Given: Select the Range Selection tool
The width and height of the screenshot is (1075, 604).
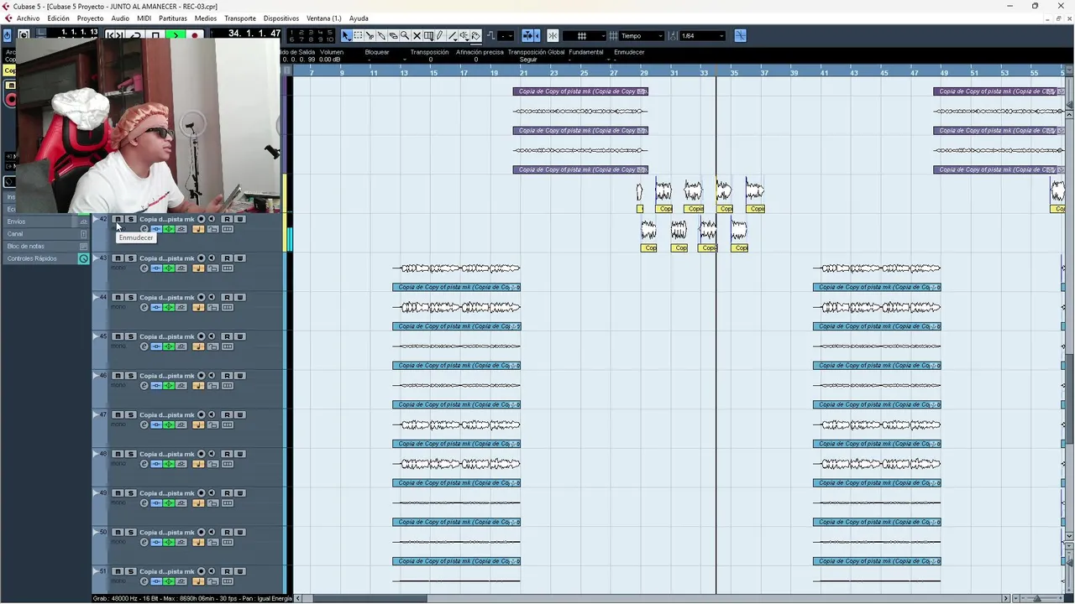Looking at the screenshot, I should (359, 36).
